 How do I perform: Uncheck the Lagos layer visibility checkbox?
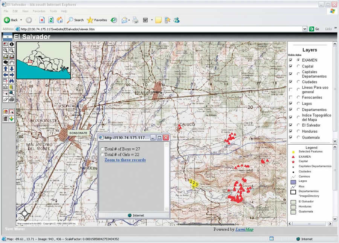tap(290, 103)
